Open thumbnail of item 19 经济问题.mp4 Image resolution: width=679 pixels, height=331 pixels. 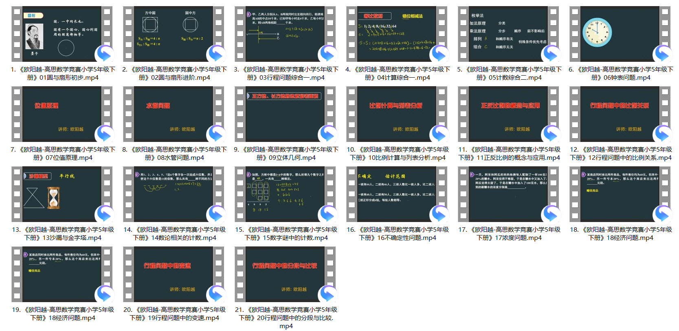[62, 274]
